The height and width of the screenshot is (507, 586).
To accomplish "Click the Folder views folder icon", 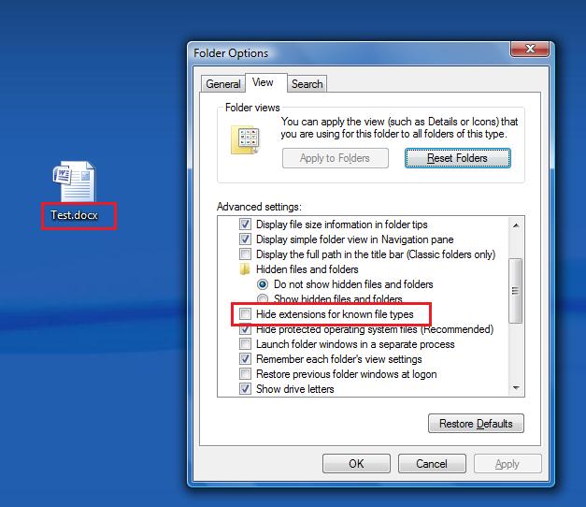I will (245, 139).
